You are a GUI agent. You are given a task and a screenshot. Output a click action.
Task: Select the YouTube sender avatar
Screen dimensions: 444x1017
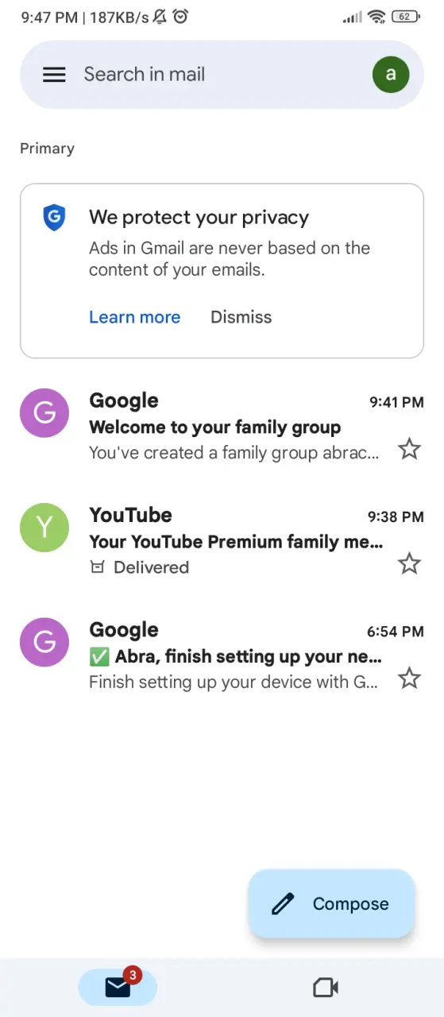44,528
